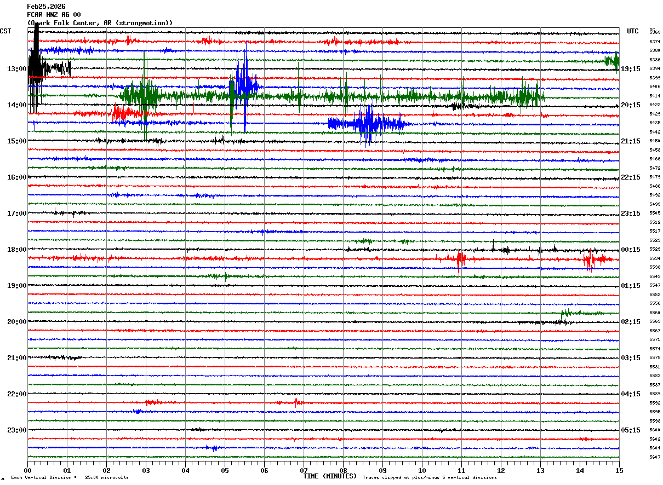The height and width of the screenshot is (485, 663).
Task: Click the Ozark Folk Center station name
Action: (100, 23)
